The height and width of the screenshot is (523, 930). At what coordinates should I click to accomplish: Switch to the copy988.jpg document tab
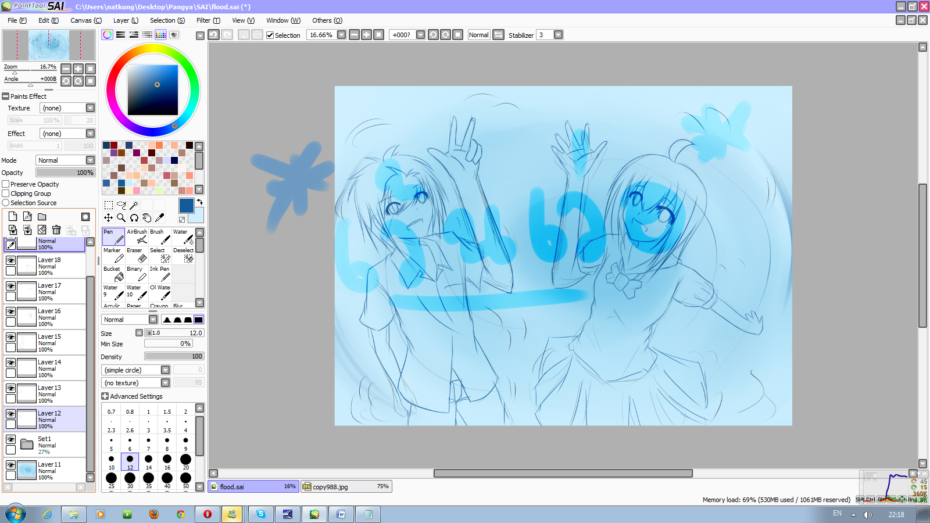346,486
